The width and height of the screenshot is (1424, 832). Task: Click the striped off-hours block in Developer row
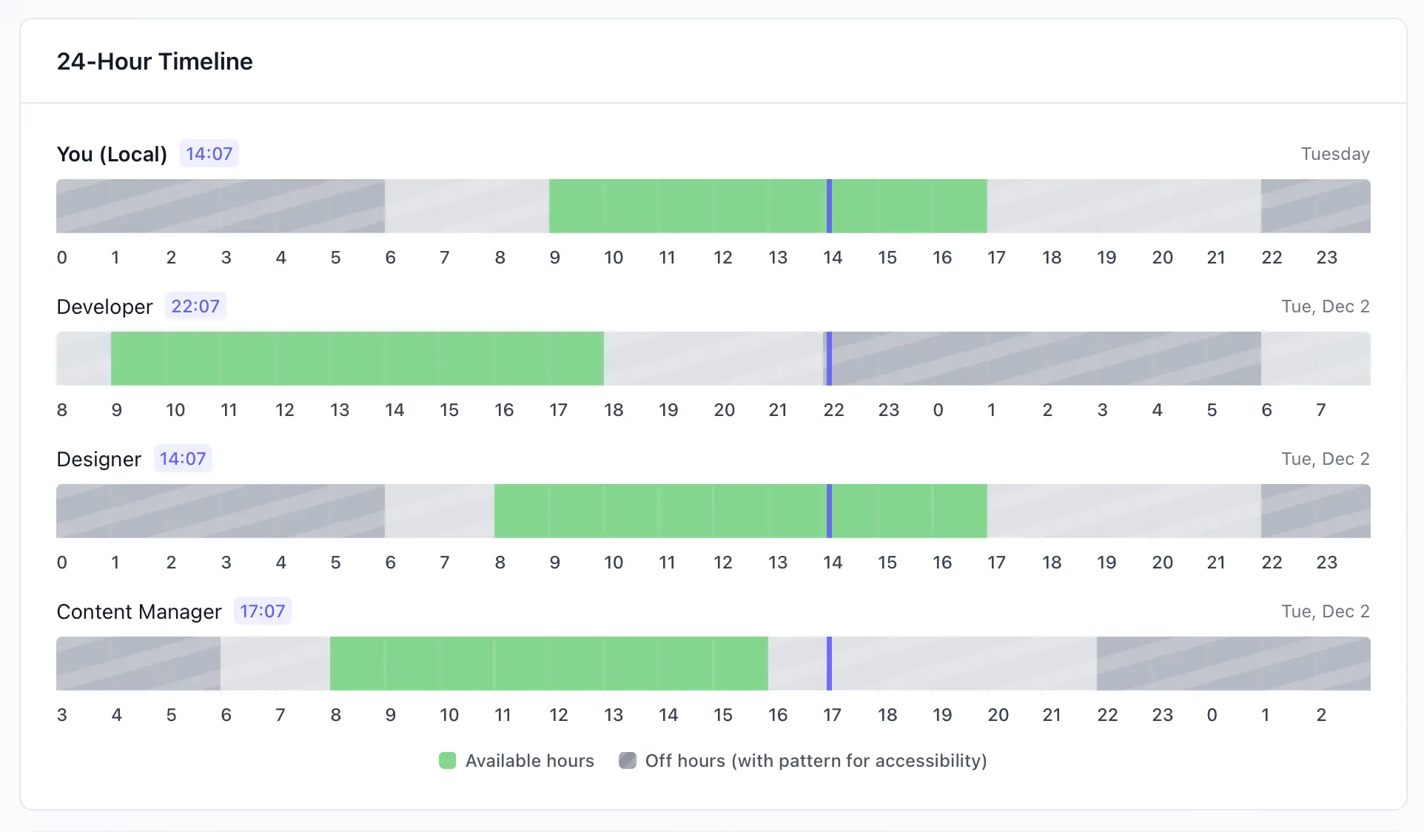point(1045,358)
